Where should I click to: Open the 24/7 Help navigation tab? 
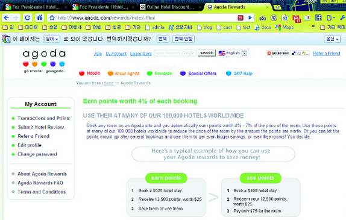239,74
